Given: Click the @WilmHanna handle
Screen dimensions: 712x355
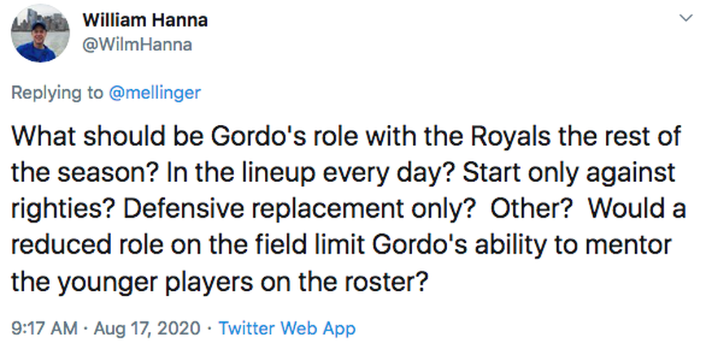Looking at the screenshot, I should point(137,44).
